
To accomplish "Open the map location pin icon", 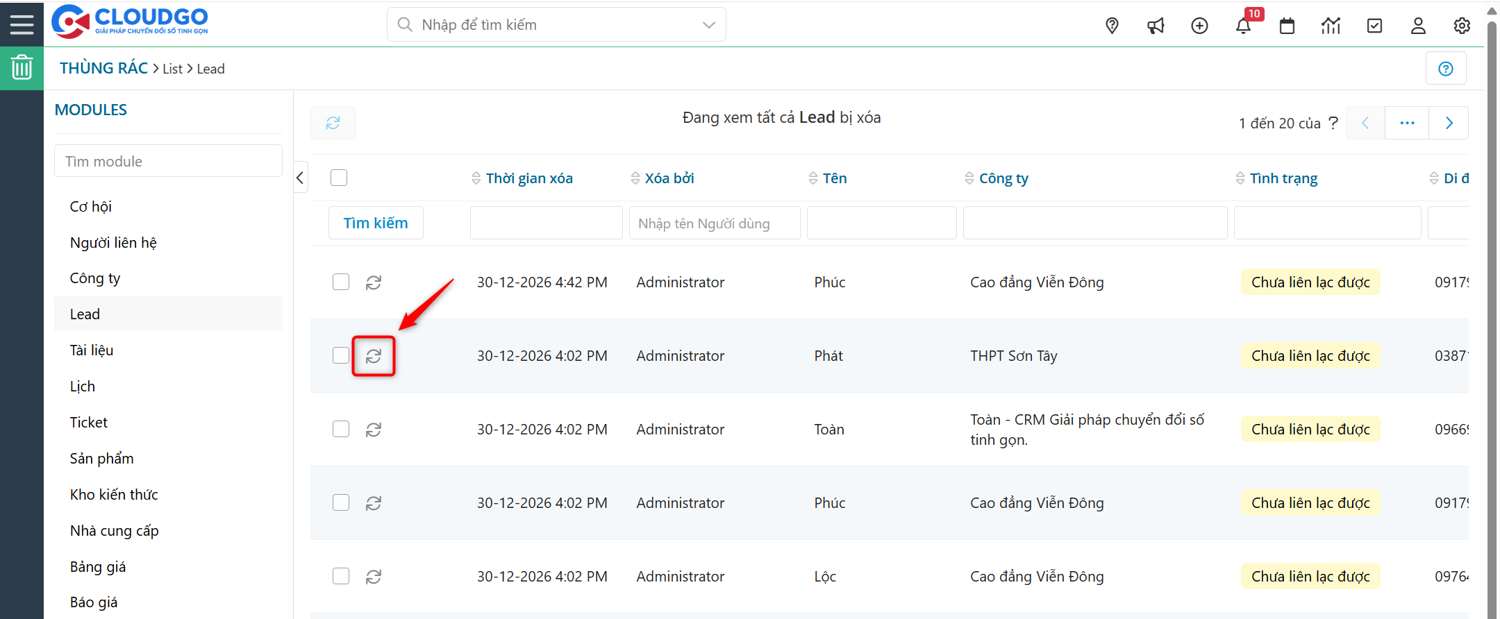I will coord(1112,26).
